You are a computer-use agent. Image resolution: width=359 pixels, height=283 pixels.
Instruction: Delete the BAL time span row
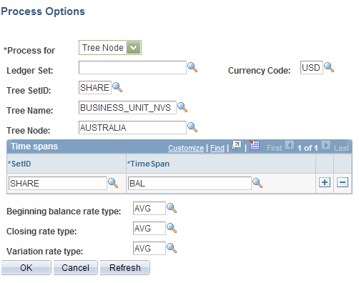click(343, 183)
